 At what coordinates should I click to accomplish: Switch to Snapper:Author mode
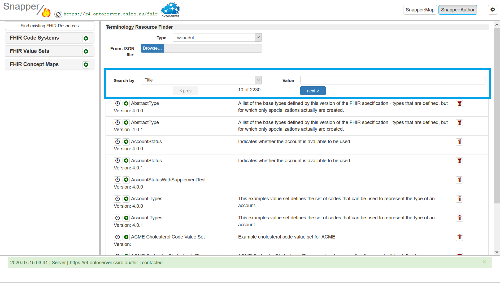(x=458, y=10)
